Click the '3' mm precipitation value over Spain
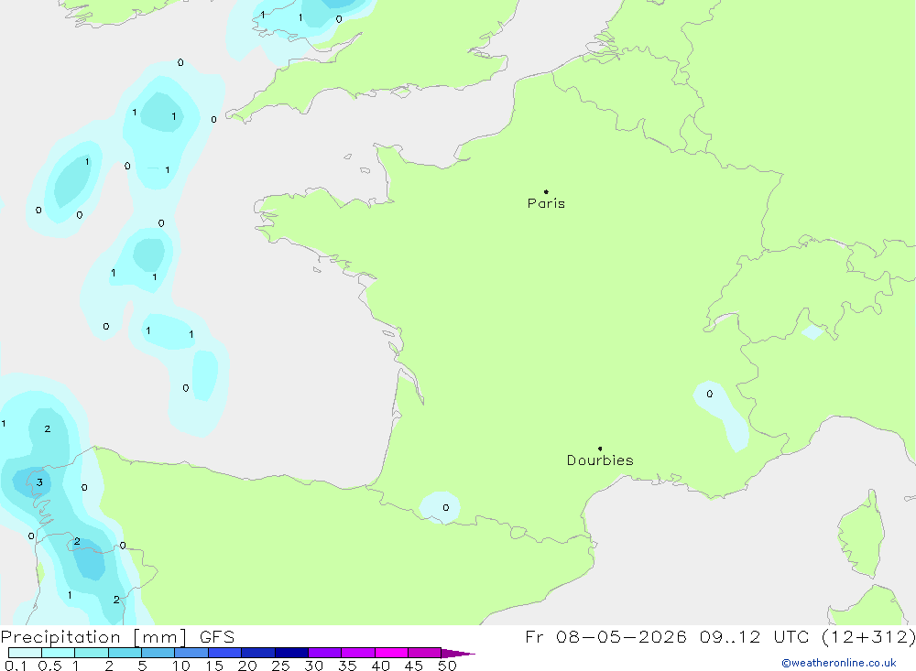This screenshot has height=671, width=916. click(39, 482)
